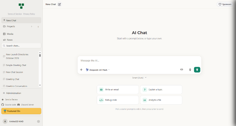Click the microphone voice input icon
The height and width of the screenshot is (126, 236).
[x=190, y=70]
